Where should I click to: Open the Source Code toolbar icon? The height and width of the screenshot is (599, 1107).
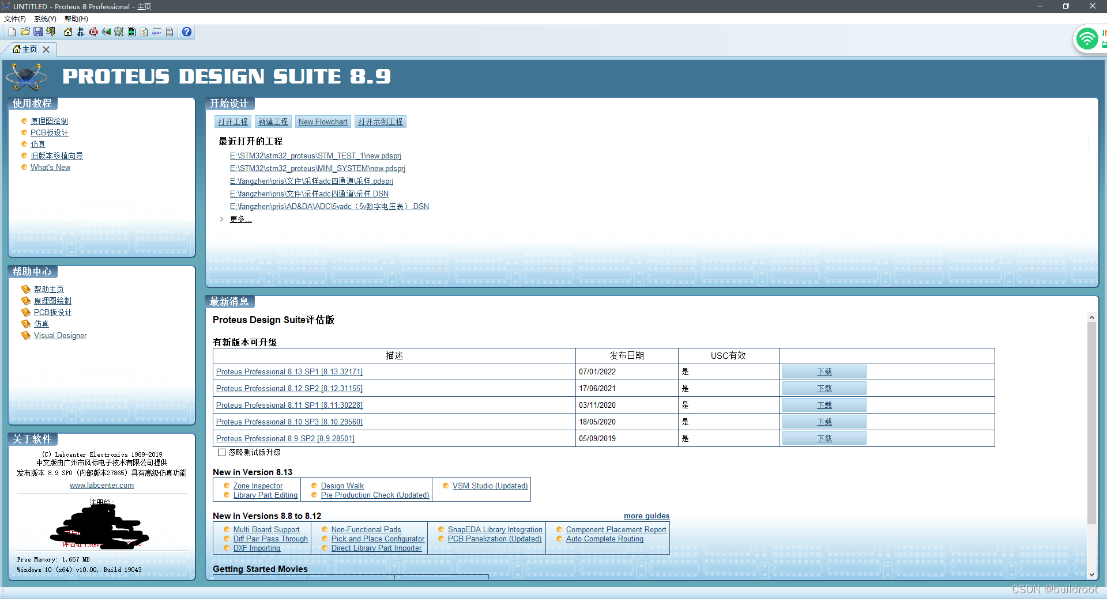click(157, 32)
